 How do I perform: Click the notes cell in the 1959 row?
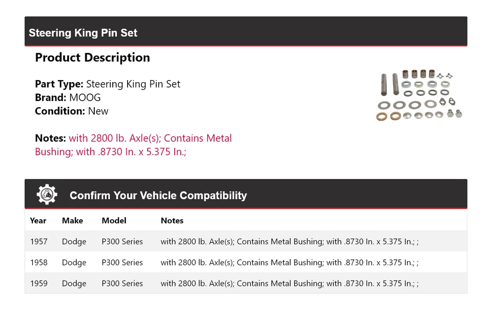click(289, 283)
